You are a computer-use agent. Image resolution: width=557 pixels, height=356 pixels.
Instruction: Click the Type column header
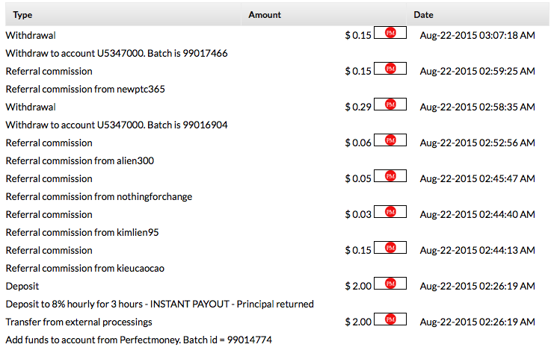tap(23, 15)
